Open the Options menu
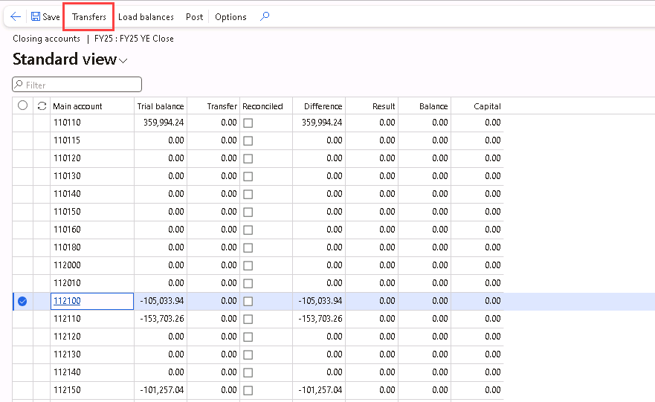Image resolution: width=655 pixels, height=402 pixels. 230,17
